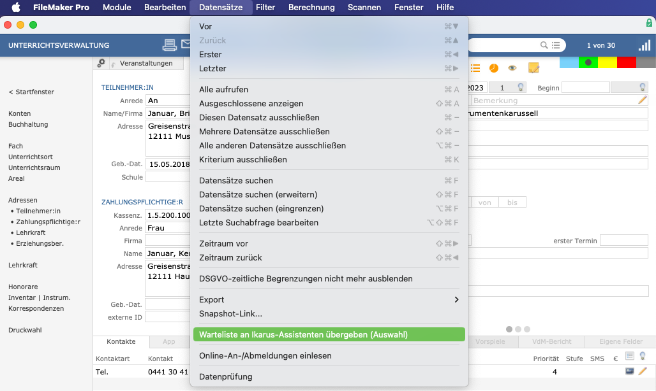Click Warteliste an Ikarus-Assistenten übergeben
656x391 pixels.
click(x=329, y=335)
